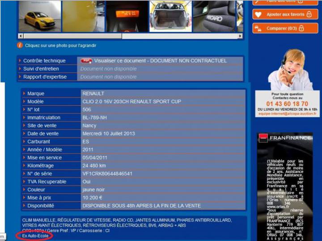322x241 pixels.
Task: Click the registration BL-789-NH
Action: [x=95, y=118]
